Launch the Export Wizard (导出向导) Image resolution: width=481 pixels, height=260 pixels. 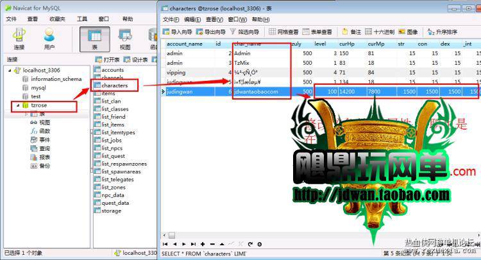(211, 31)
